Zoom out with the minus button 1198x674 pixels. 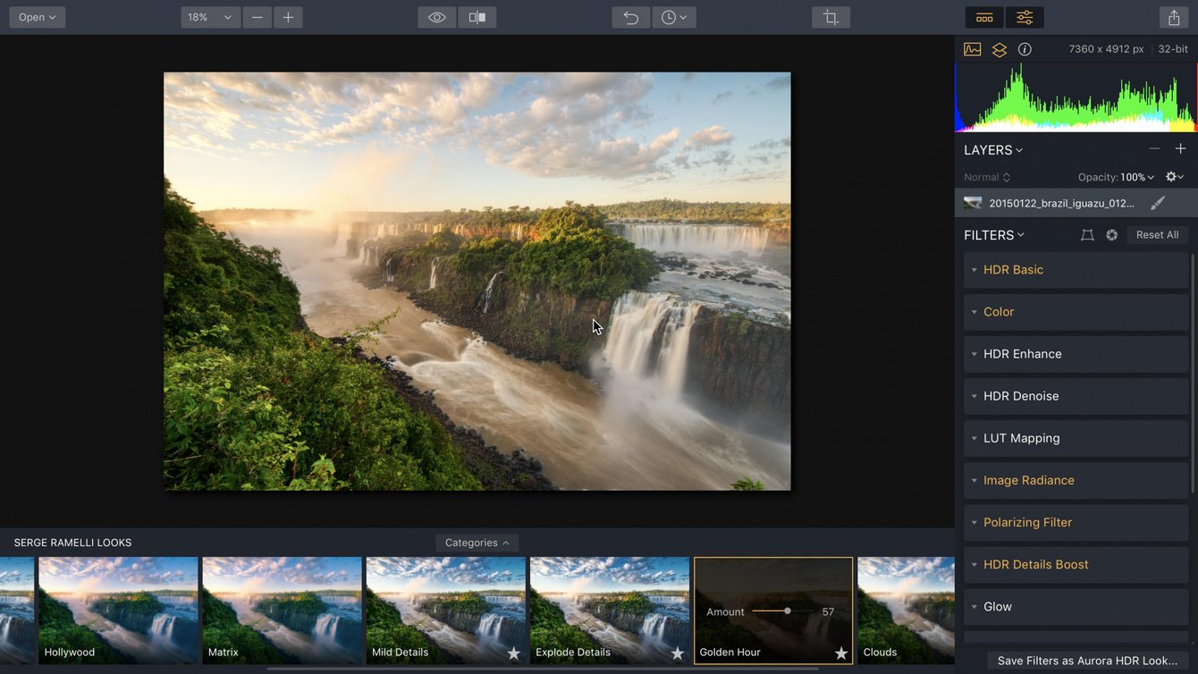click(x=257, y=17)
